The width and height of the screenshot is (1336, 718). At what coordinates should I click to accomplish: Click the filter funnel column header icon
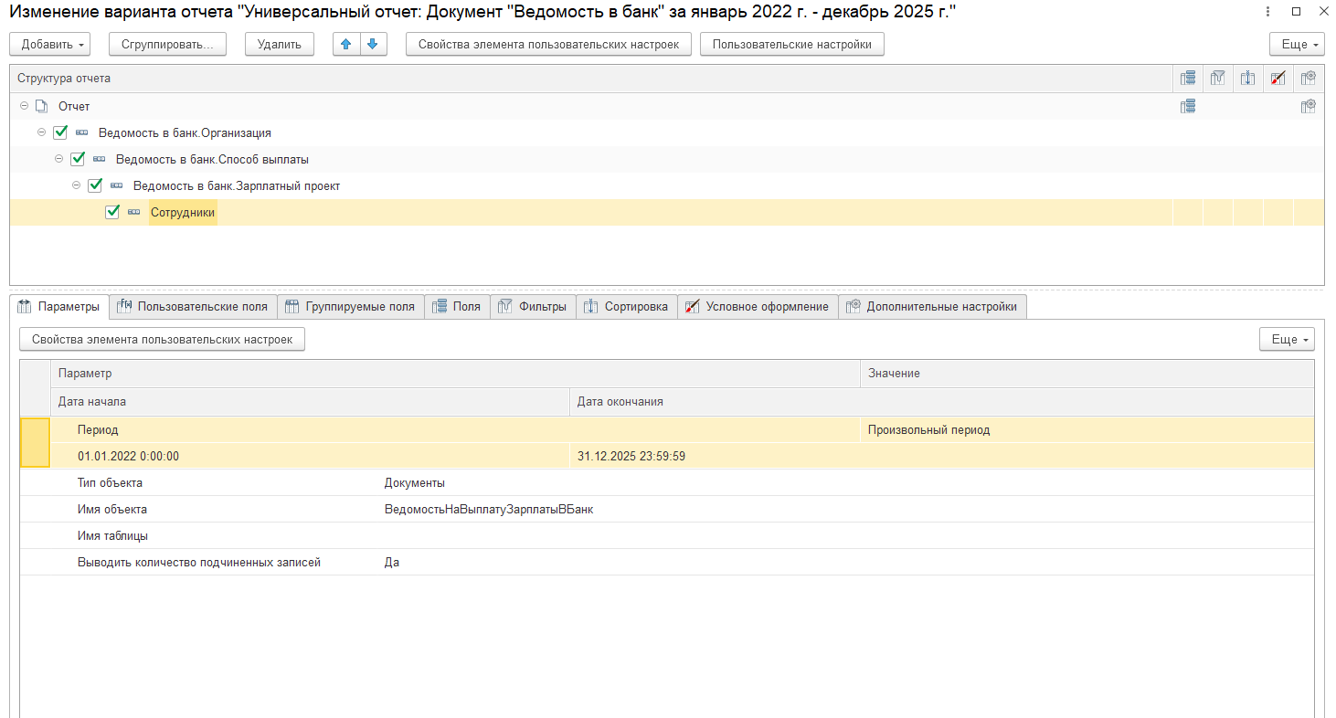pos(1217,79)
